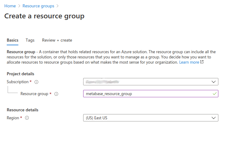Open the Region dropdown showing East US
252x141 pixels.
pyautogui.click(x=150, y=118)
